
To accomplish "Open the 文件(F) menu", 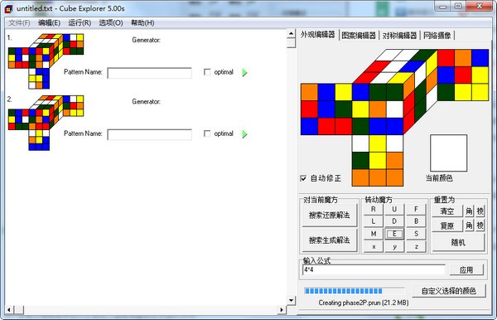I will click(19, 23).
